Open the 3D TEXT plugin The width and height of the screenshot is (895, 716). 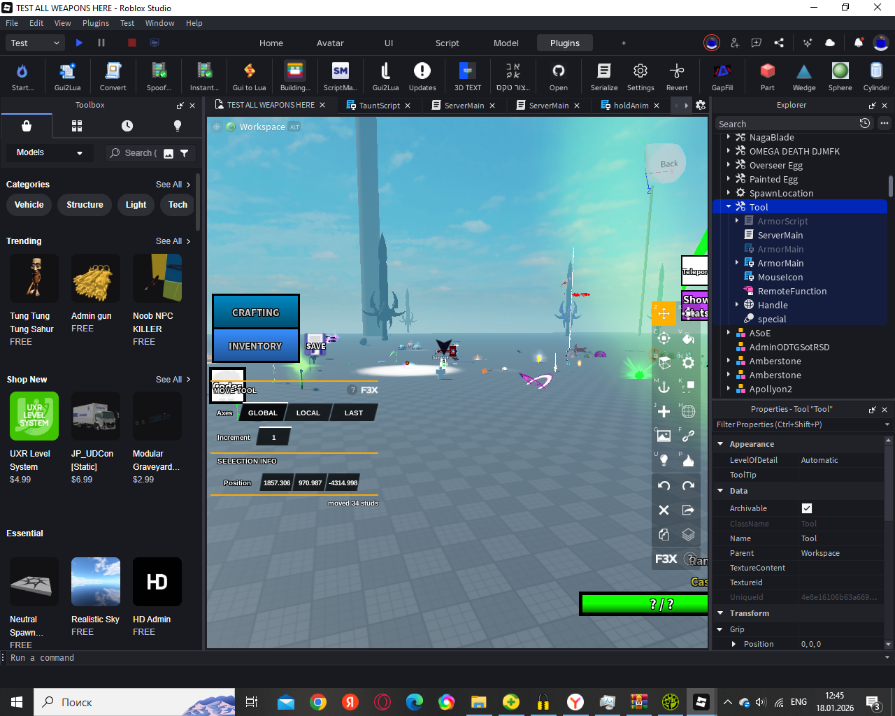pyautogui.click(x=468, y=76)
